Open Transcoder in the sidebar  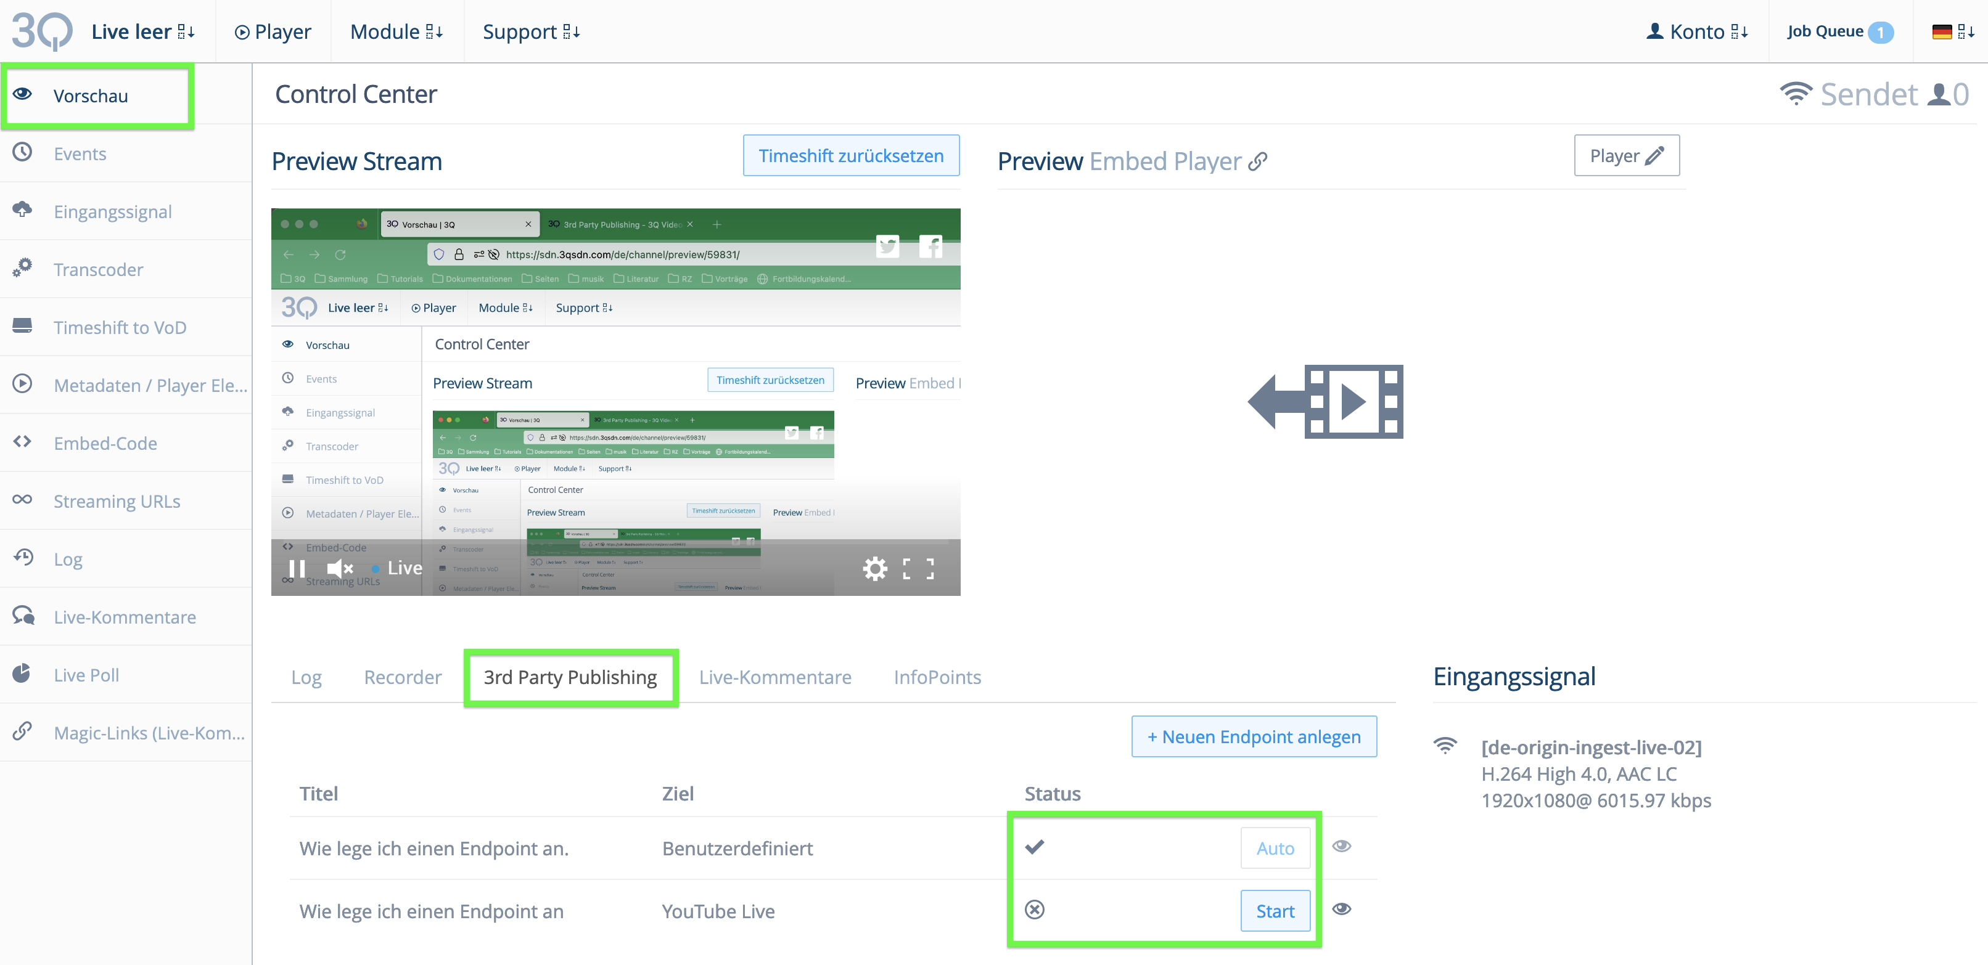pos(126,269)
